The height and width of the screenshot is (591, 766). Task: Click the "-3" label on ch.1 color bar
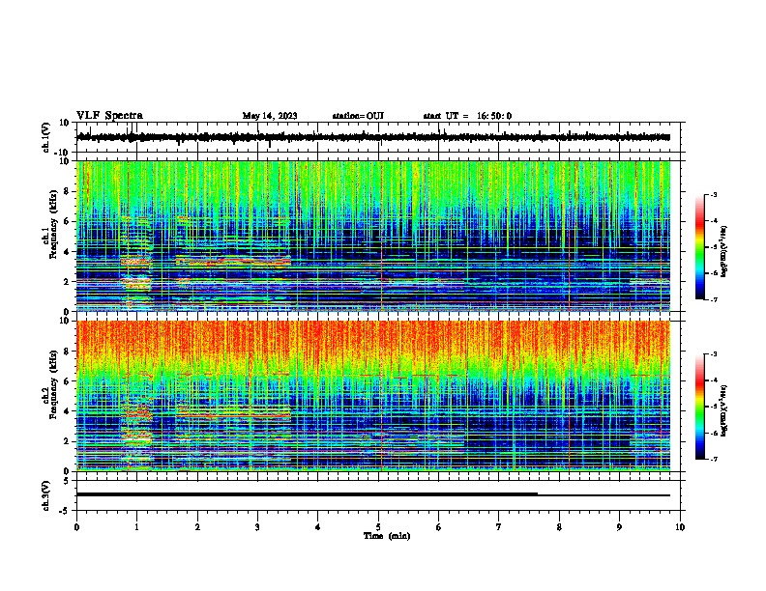714,194
